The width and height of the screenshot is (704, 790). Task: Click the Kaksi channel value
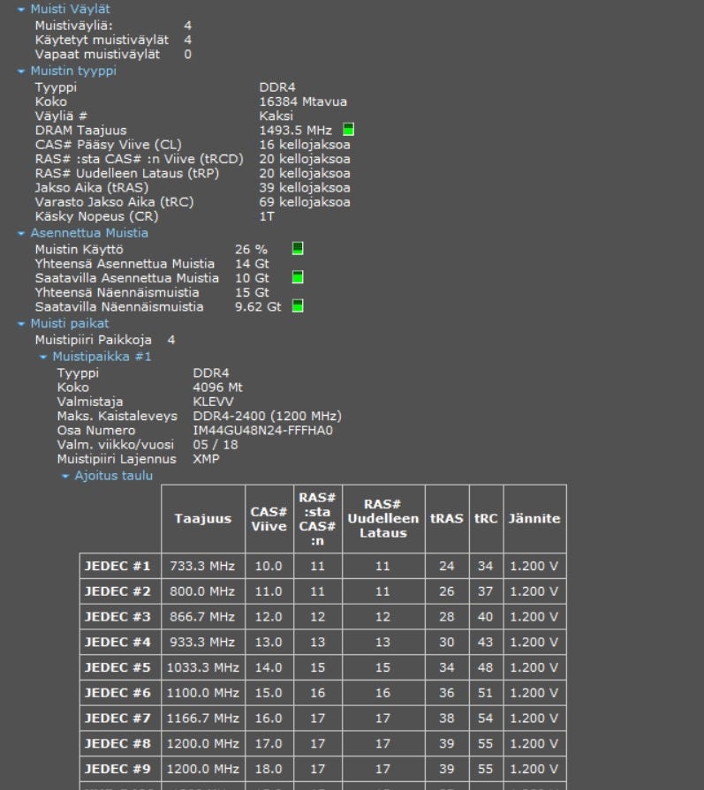tap(276, 116)
